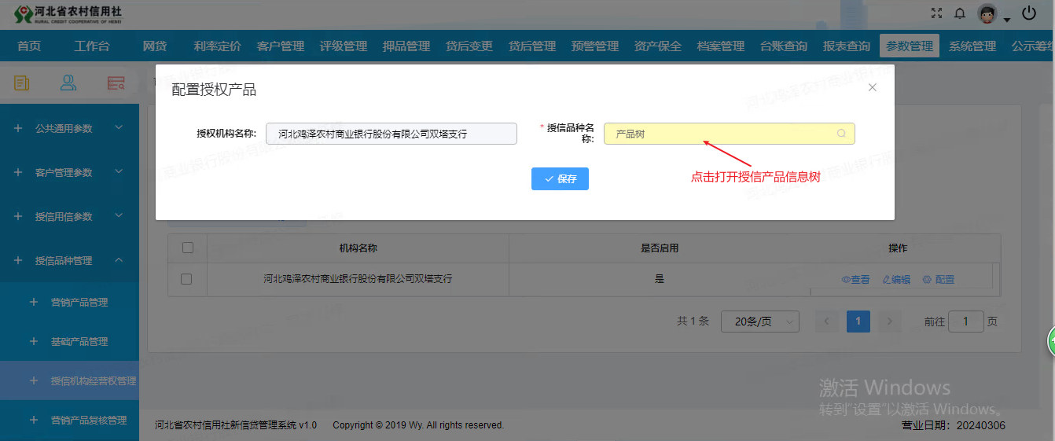The height and width of the screenshot is (441, 1055).
Task: Open 网贷 menu
Action: point(155,46)
